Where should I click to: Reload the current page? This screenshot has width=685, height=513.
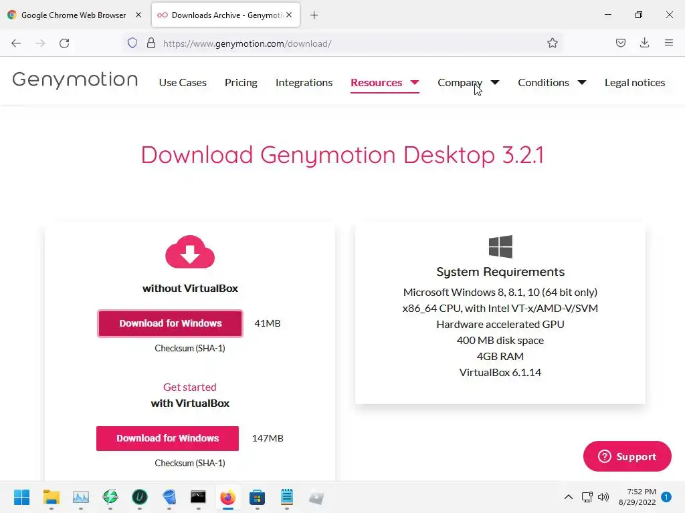pyautogui.click(x=64, y=43)
